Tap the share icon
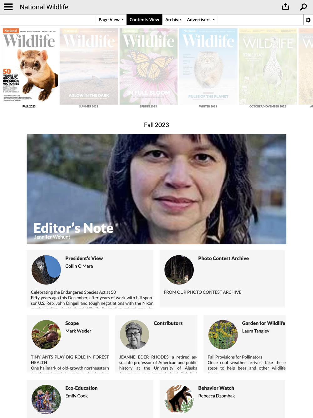This screenshot has width=313, height=418. tap(285, 7)
